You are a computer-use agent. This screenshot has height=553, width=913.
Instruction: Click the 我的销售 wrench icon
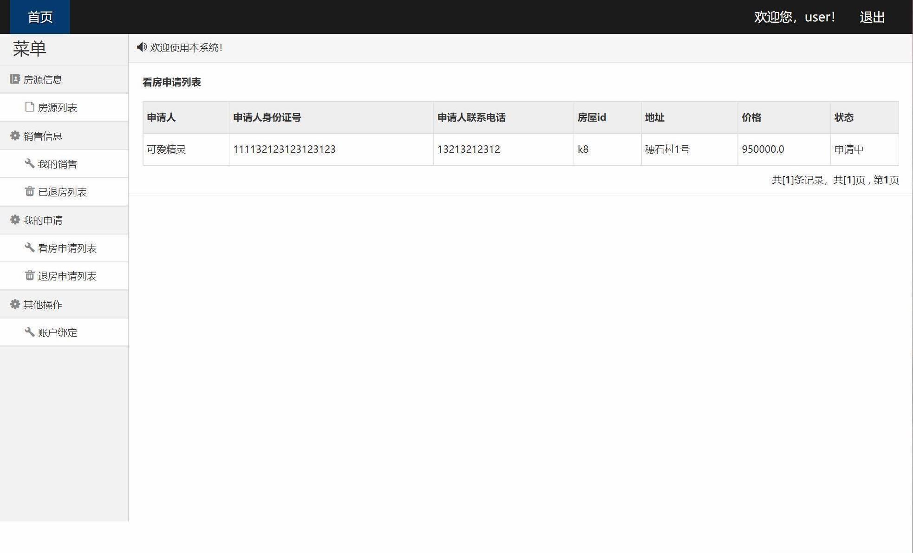click(30, 163)
